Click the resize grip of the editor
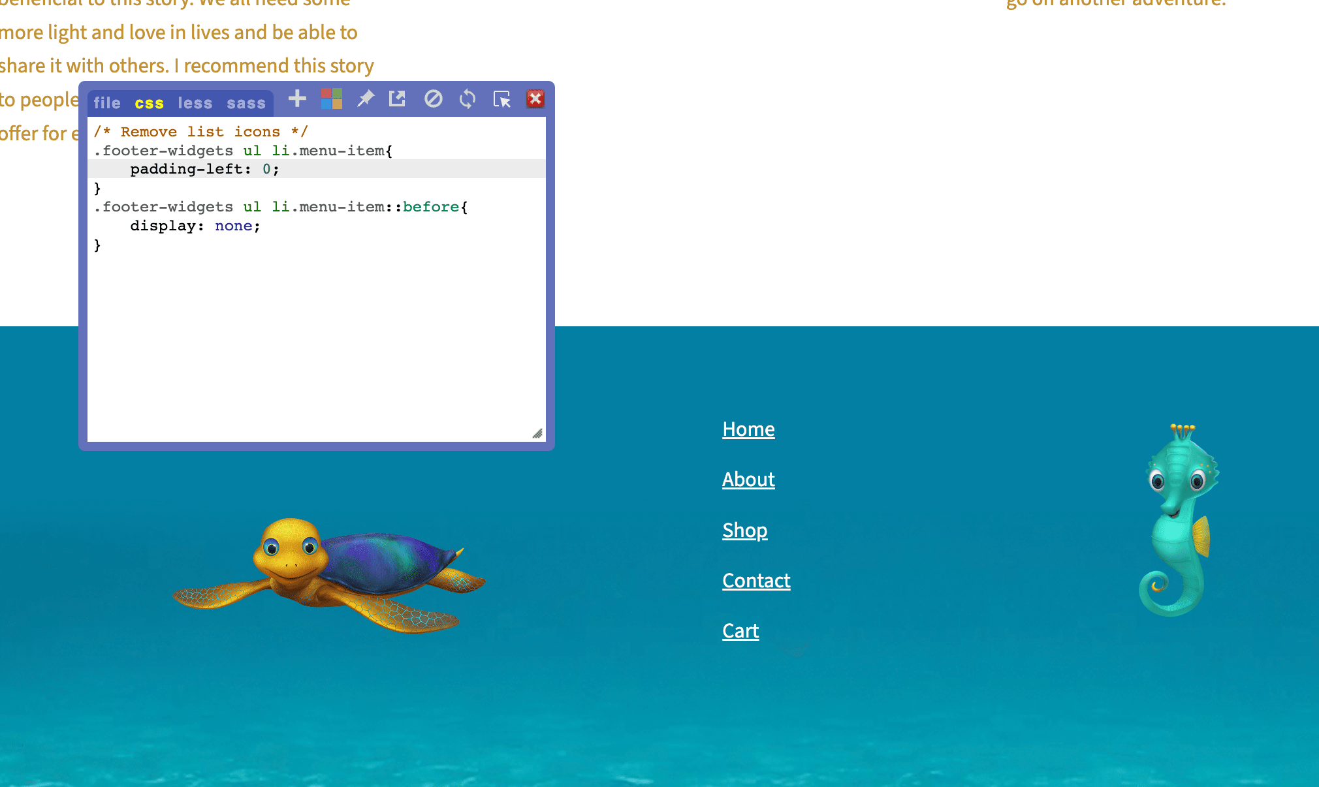Screen dimensions: 1319x787 (x=537, y=434)
